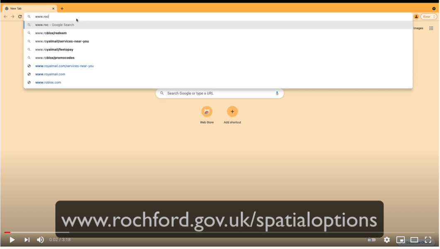Open video settings gear

pos(387,240)
